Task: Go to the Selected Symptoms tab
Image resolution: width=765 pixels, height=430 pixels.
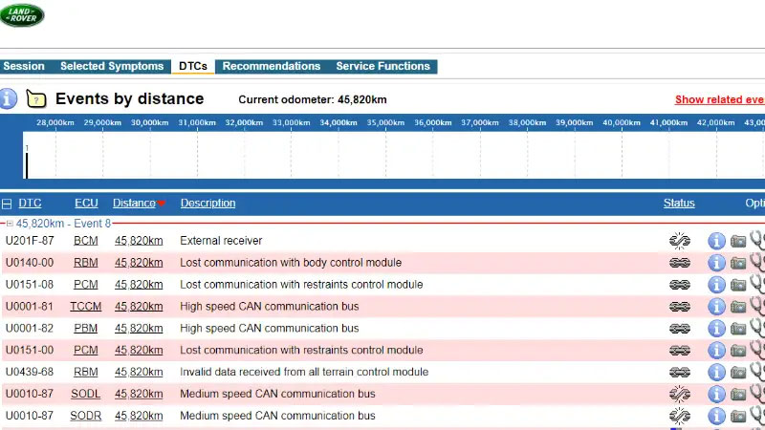Action: (x=112, y=67)
